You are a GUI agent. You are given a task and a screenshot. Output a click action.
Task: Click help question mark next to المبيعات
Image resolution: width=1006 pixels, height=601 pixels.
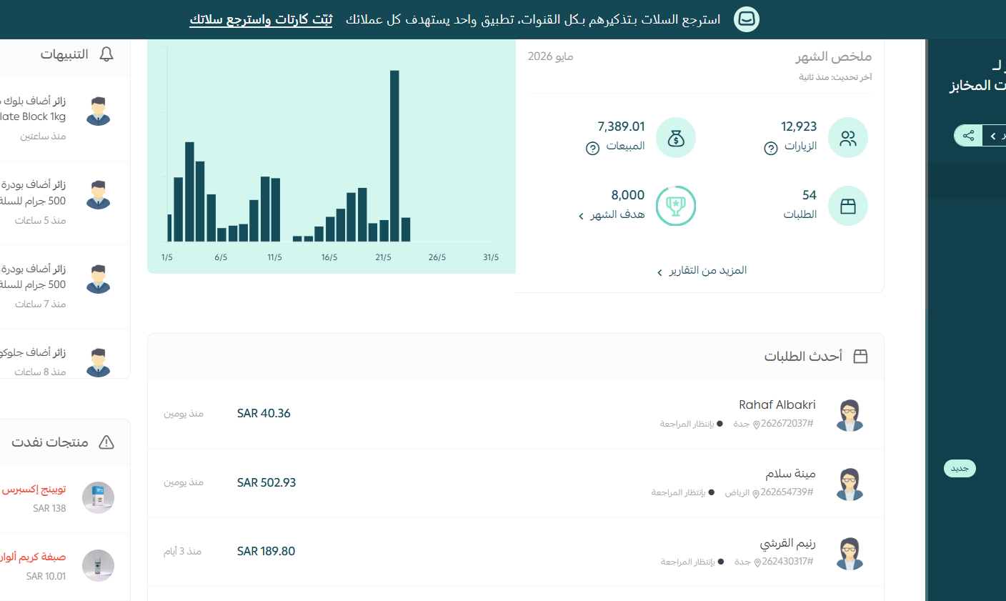[592, 149]
